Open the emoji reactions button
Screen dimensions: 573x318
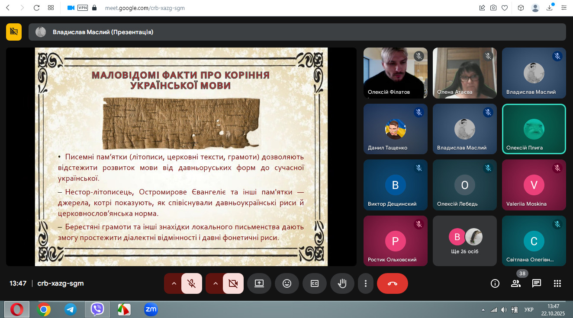(x=286, y=283)
